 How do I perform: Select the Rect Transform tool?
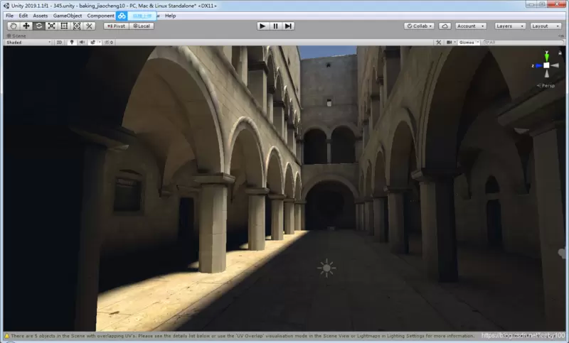pos(64,26)
